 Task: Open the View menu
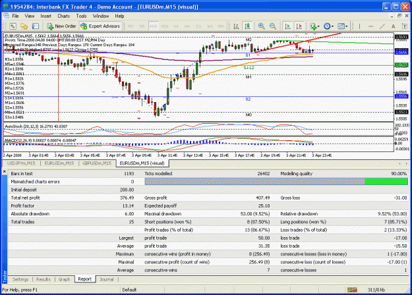coord(30,16)
